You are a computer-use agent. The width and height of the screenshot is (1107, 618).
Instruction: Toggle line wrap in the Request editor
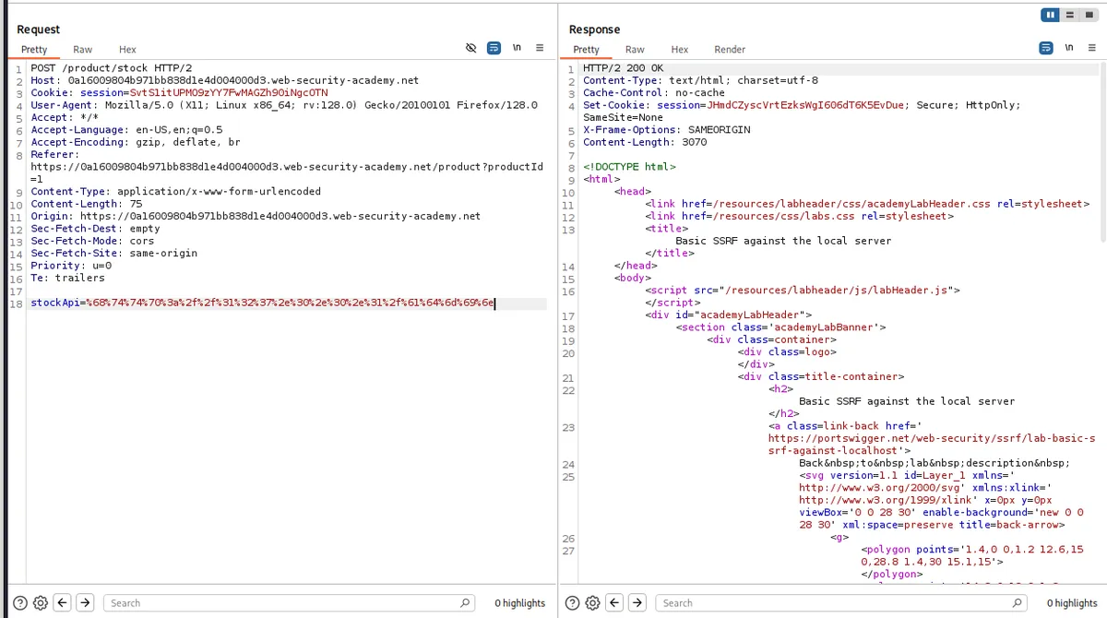pyautogui.click(x=494, y=48)
